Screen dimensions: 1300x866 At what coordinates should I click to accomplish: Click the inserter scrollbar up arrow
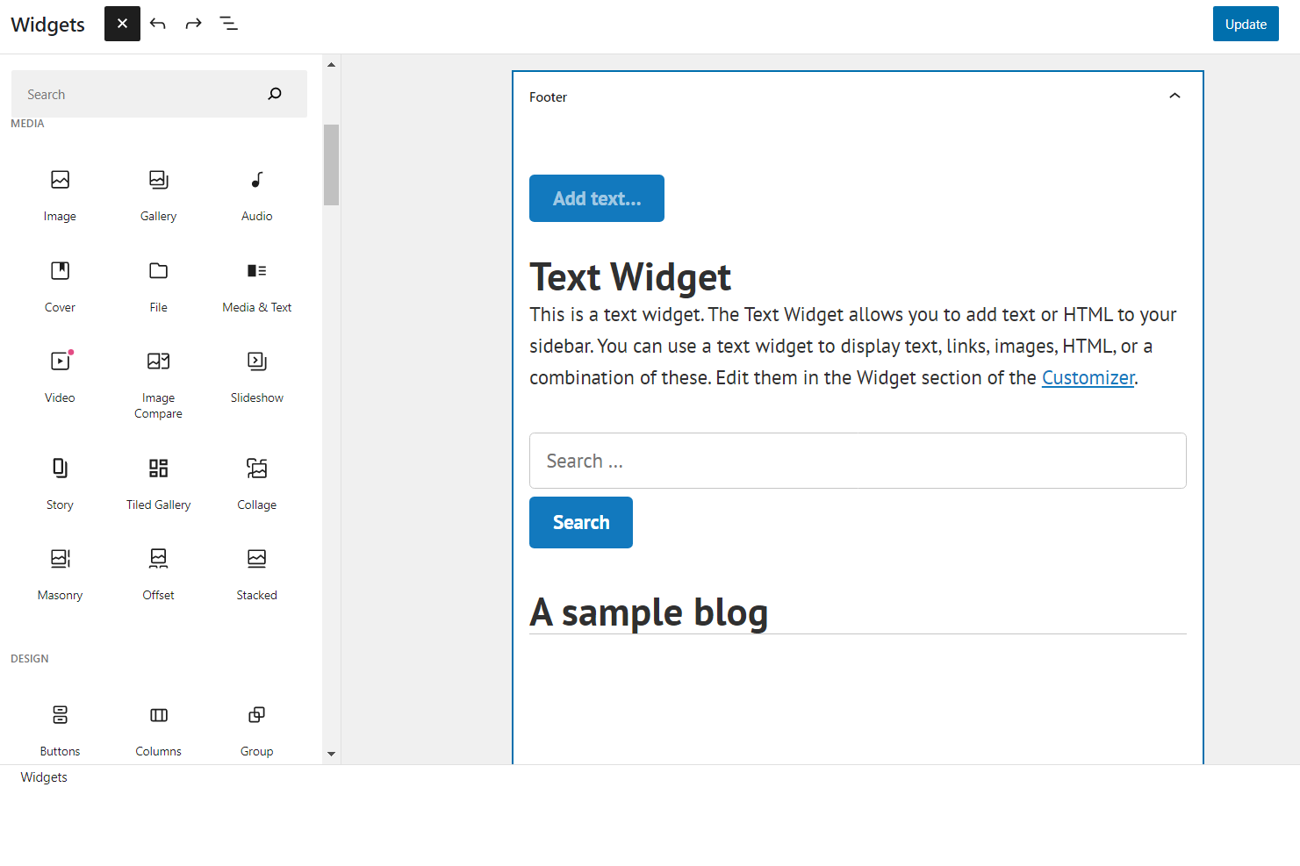(331, 64)
